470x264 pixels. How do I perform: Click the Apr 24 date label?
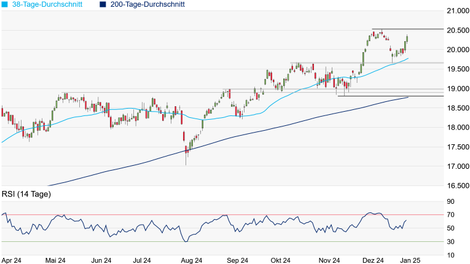pyautogui.click(x=13, y=260)
